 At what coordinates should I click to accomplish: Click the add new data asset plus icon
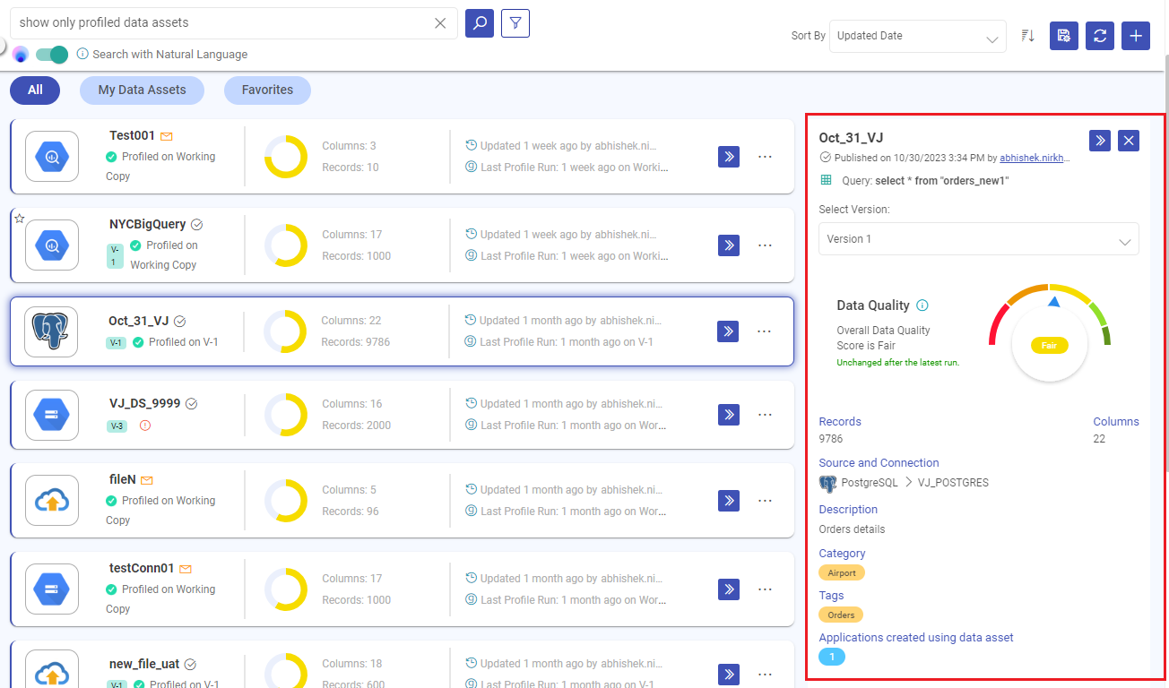(x=1135, y=36)
